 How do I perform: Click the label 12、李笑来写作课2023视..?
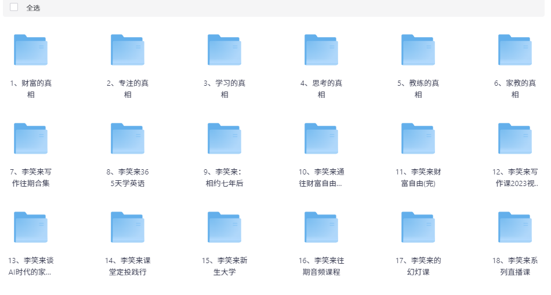515,177
